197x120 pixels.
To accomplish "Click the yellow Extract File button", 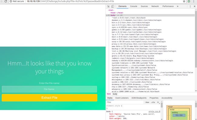I will (x=49, y=98).
